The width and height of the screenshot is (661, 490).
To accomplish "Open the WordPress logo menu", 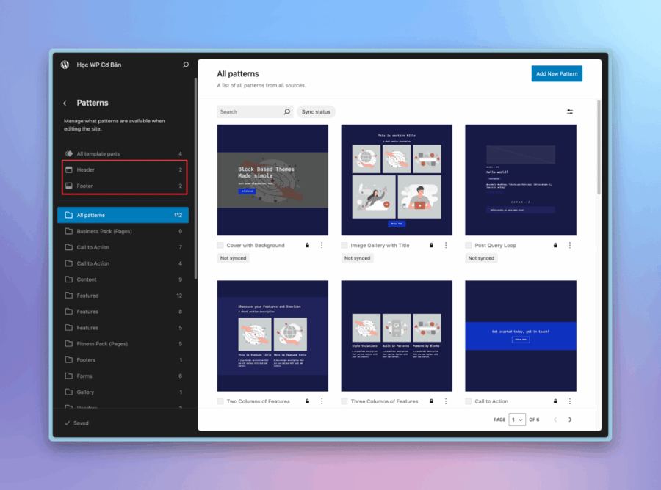I will point(65,65).
